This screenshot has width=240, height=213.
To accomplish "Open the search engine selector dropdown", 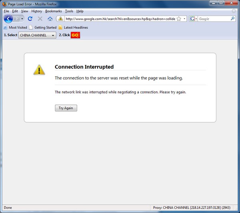I will [194, 19].
